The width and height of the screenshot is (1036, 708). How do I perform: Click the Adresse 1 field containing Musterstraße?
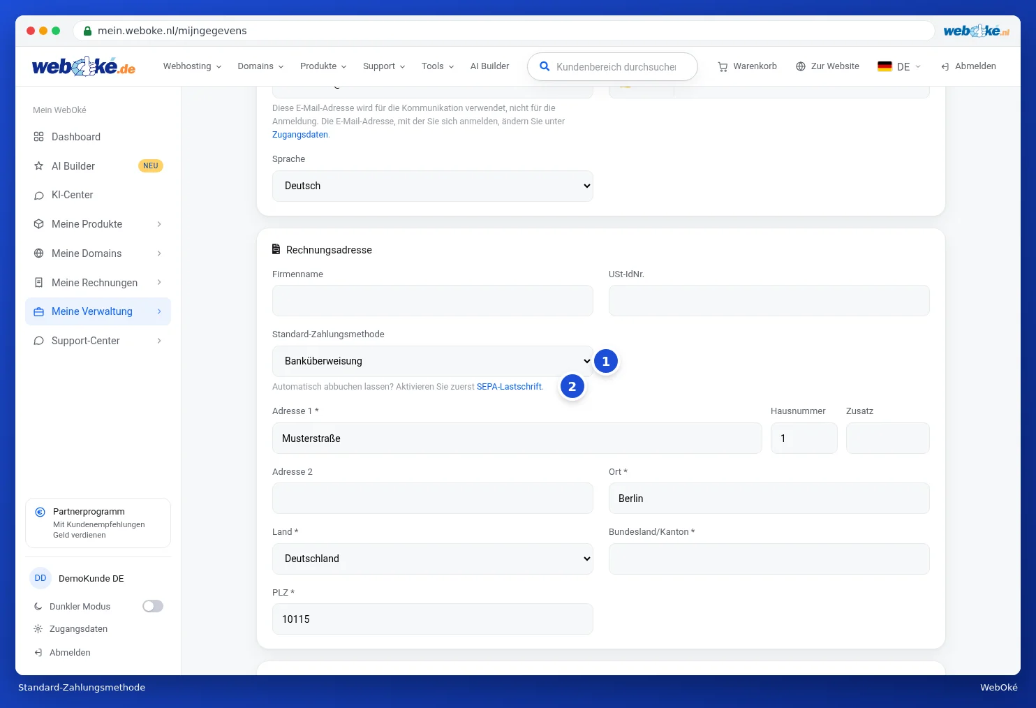tap(517, 438)
